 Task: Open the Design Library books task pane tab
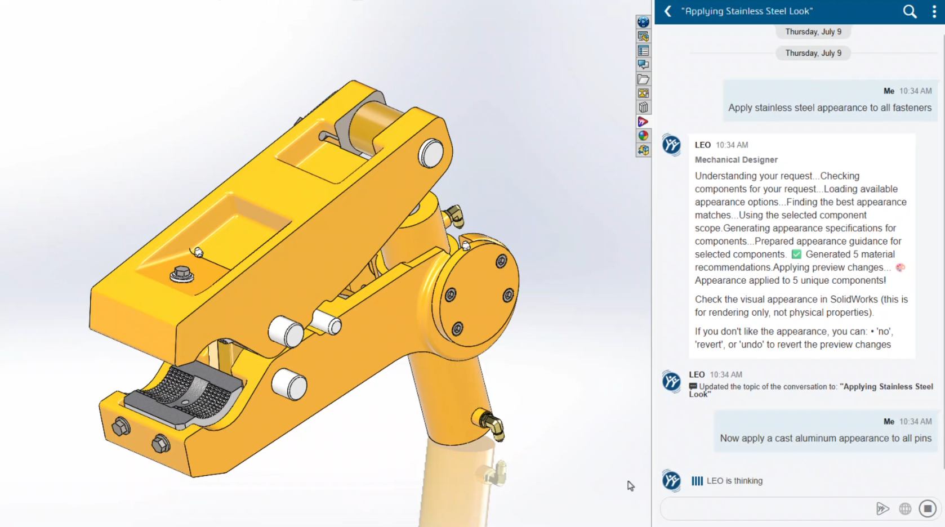pyautogui.click(x=643, y=108)
